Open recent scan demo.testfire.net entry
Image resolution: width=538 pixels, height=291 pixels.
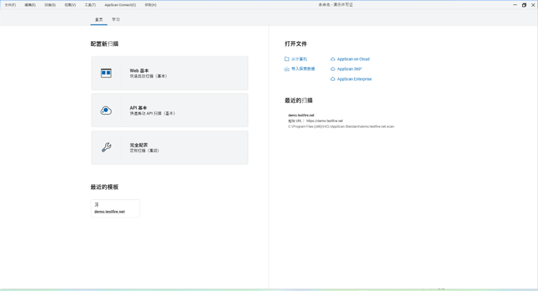click(341, 121)
